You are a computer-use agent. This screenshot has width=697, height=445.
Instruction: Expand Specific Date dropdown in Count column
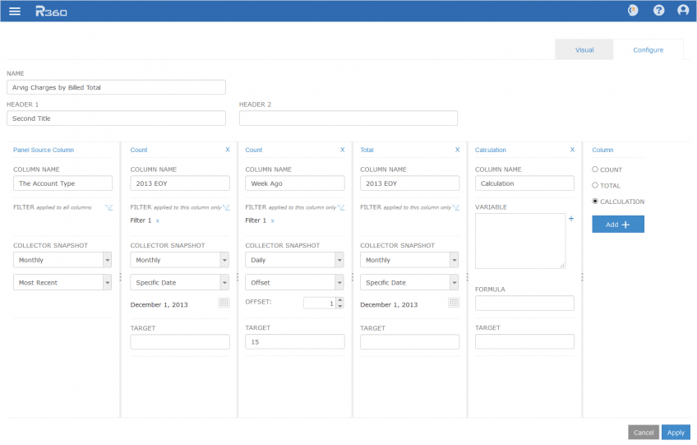coord(224,283)
